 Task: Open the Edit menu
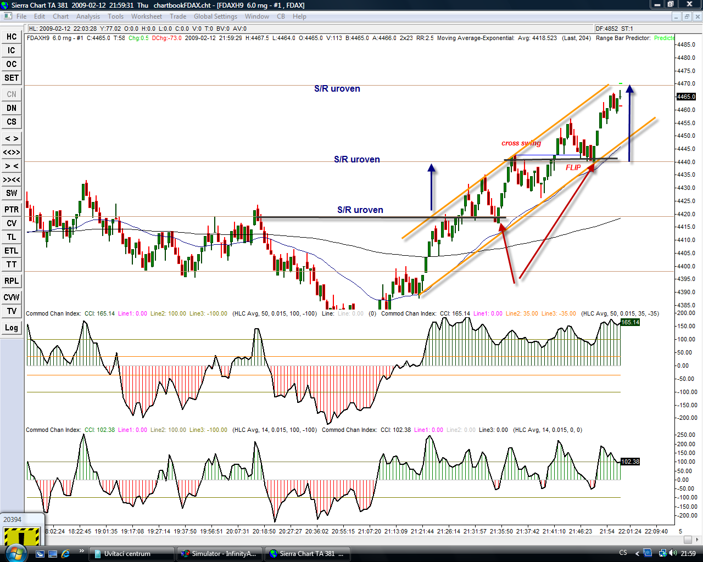coord(40,16)
